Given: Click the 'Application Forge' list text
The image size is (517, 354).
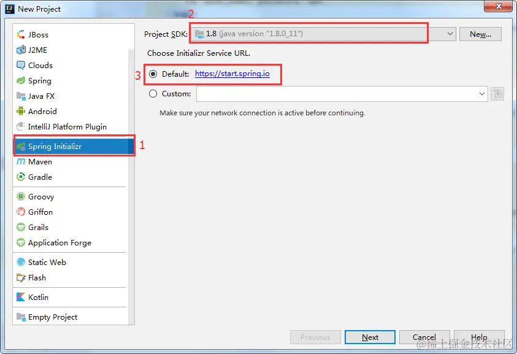Looking at the screenshot, I should pos(59,243).
